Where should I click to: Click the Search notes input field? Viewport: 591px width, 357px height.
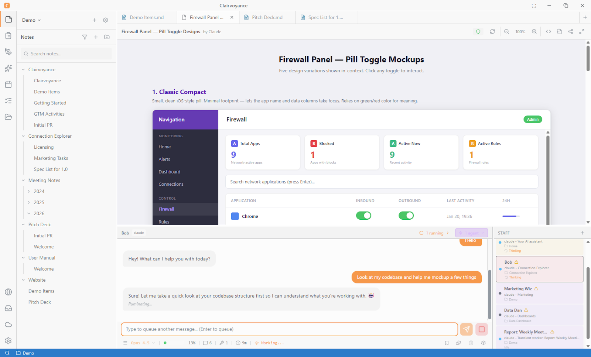66,54
